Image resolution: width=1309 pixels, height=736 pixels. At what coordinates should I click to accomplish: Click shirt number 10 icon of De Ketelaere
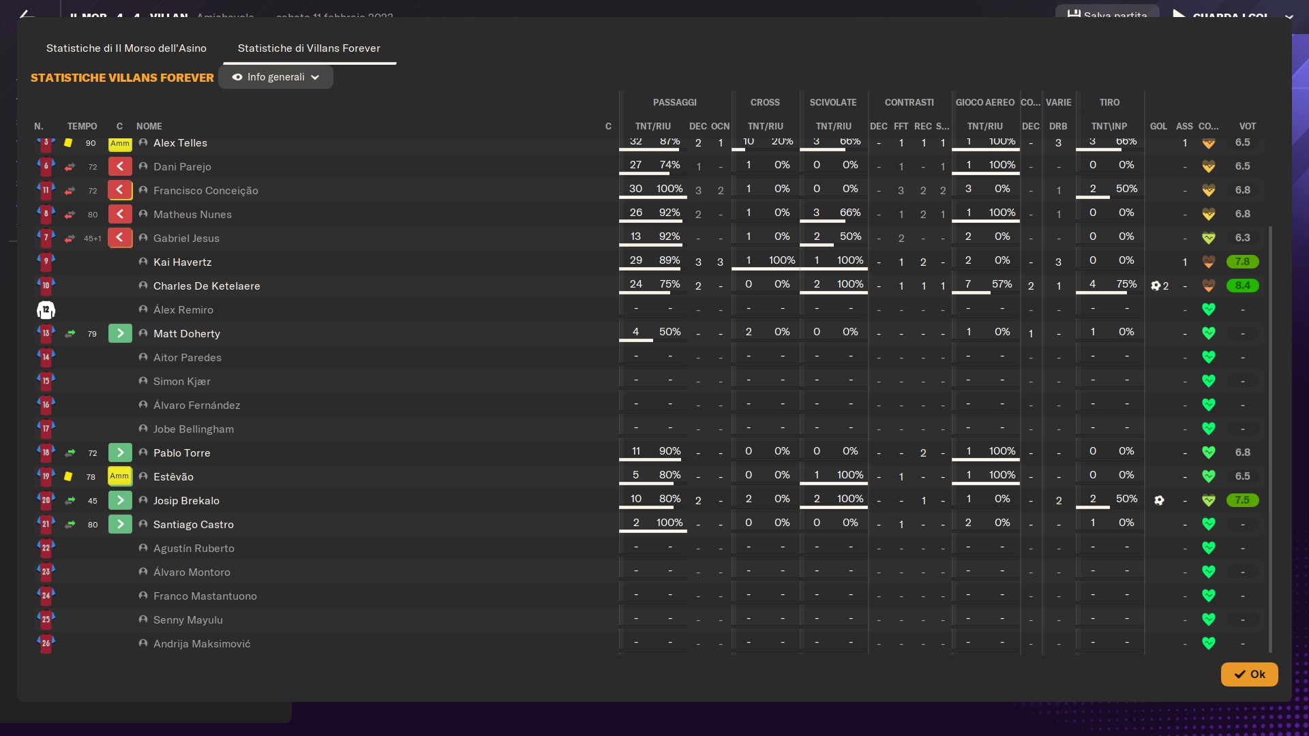(x=46, y=286)
